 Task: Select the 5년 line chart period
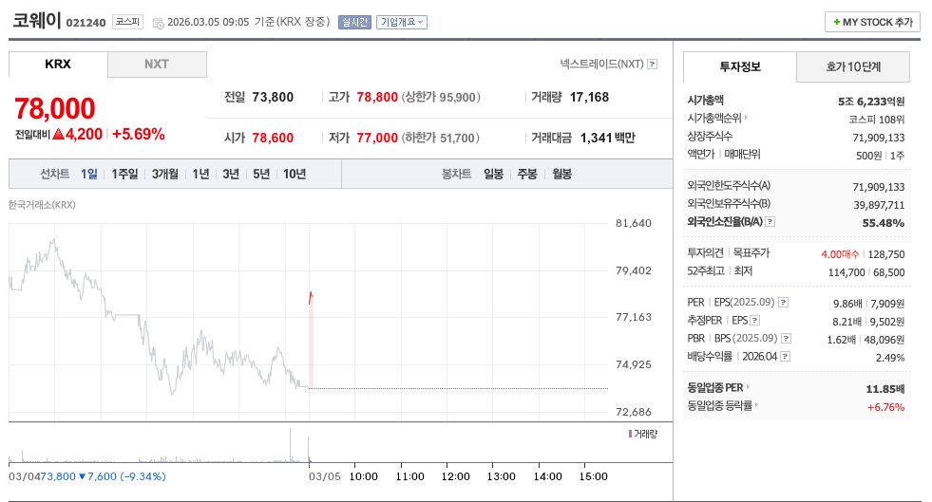point(261,174)
